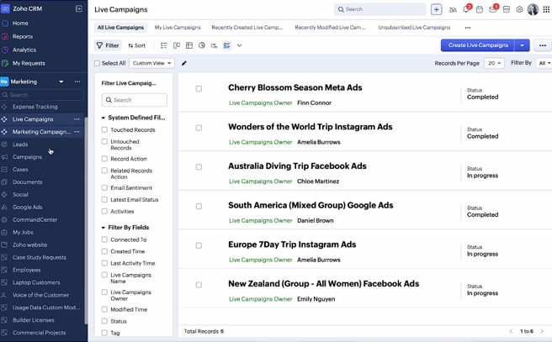
Task: Switch to kanban view icon
Action: click(177, 45)
